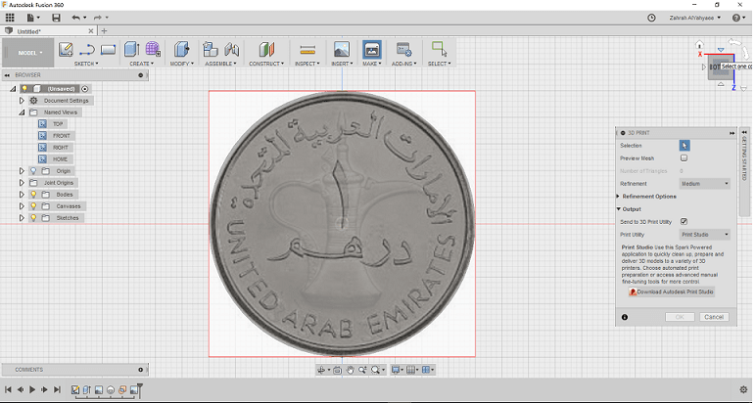756x403 pixels.
Task: Toggle visibility bulb for Canvases folder
Action: click(x=33, y=206)
